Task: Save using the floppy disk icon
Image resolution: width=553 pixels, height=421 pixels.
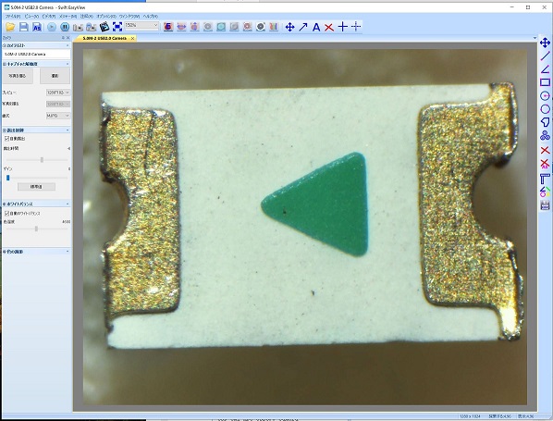Action: (x=24, y=27)
